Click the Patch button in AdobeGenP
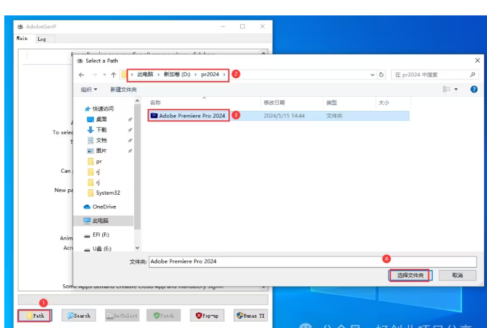The width and height of the screenshot is (487, 328). coord(164,316)
